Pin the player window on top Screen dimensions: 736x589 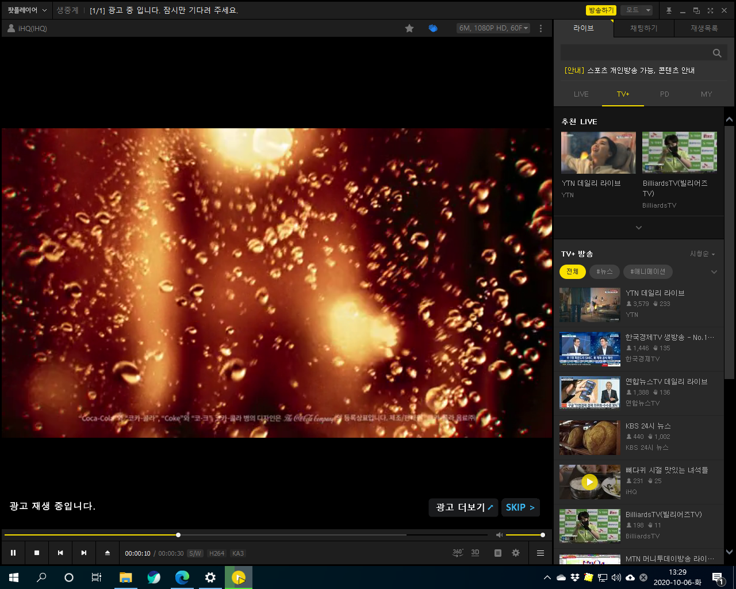coord(669,10)
